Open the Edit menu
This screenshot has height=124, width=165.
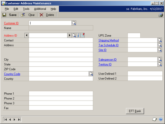[16, 9]
